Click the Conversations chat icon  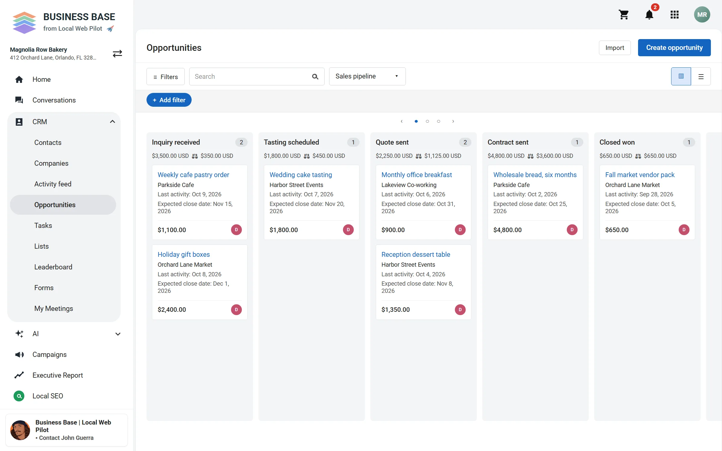19,100
